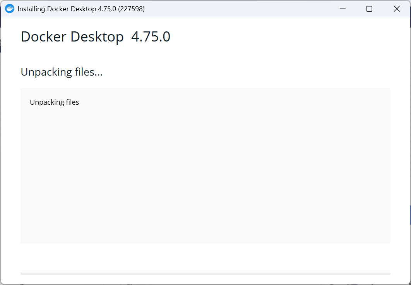Click white space between log panel and progress bar
The height and width of the screenshot is (285, 411).
click(x=205, y=258)
